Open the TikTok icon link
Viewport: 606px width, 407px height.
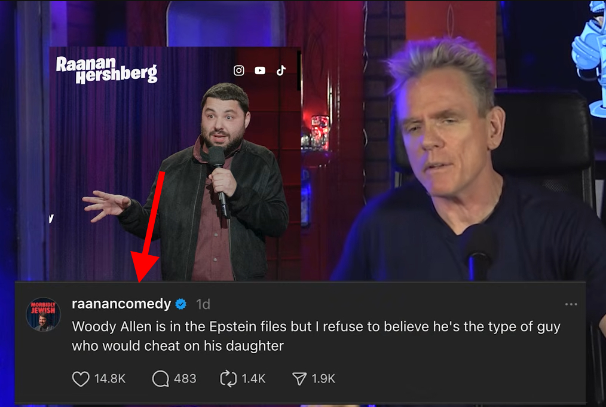[281, 71]
